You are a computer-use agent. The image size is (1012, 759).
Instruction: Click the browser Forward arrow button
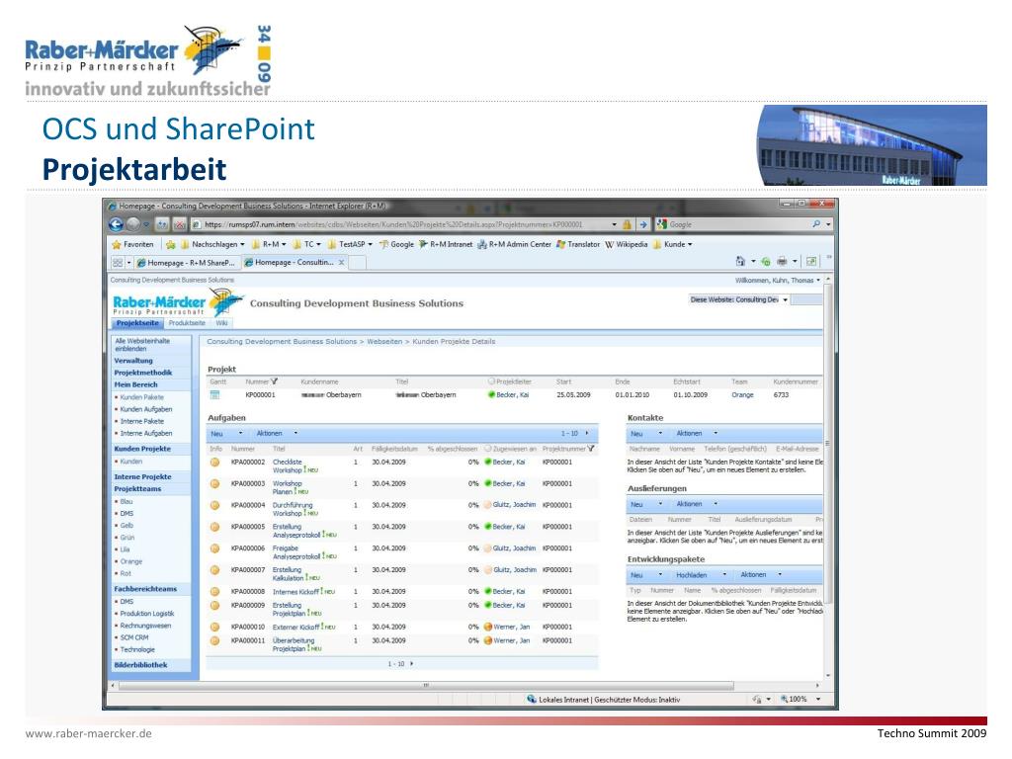[133, 224]
